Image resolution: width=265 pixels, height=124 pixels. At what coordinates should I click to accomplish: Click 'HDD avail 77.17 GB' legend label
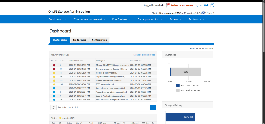pos(190,90)
